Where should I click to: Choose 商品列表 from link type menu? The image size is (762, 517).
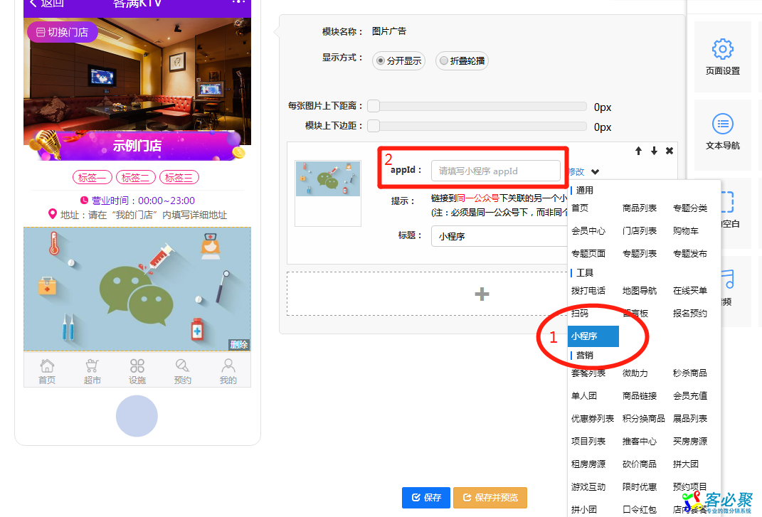[x=640, y=208]
